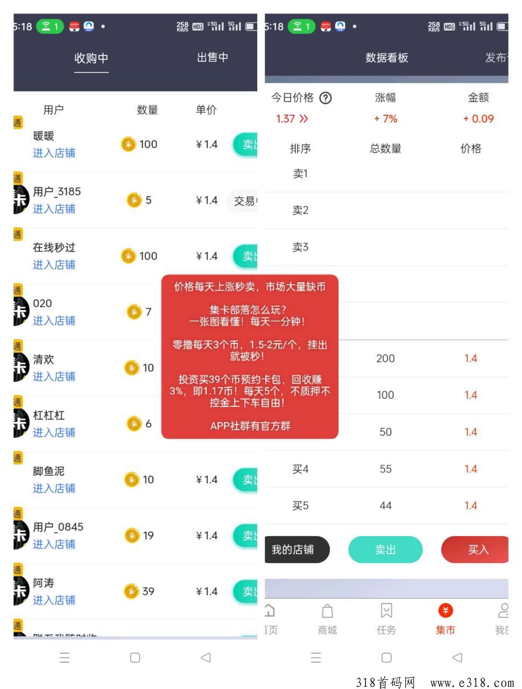Tap the sell button on 脚鱼泥's row
The width and height of the screenshot is (522, 689).
click(x=245, y=480)
